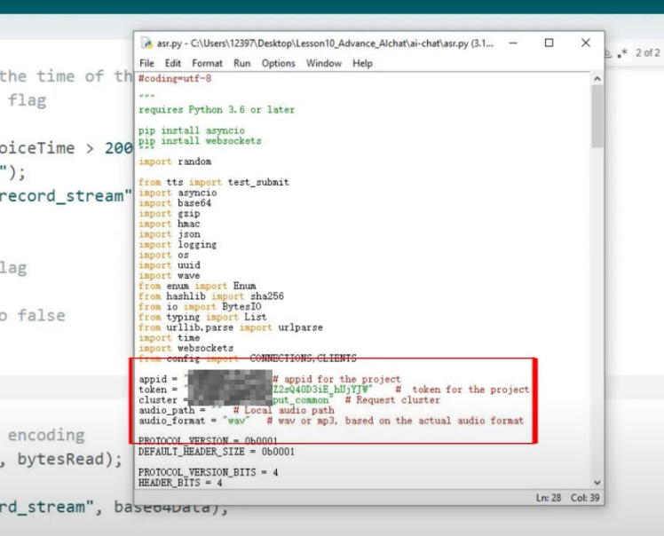Click the 'pip install asyncio' line
This screenshot has width=664, height=536.
(192, 130)
